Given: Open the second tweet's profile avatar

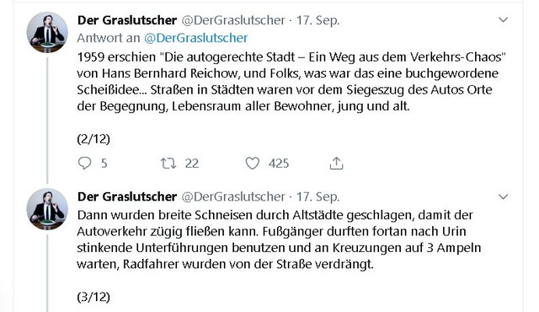Looking at the screenshot, I should click(x=47, y=209).
